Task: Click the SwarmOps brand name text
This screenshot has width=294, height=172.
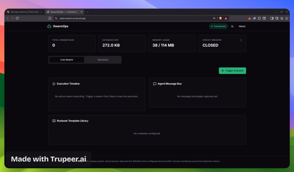Action: click(61, 26)
